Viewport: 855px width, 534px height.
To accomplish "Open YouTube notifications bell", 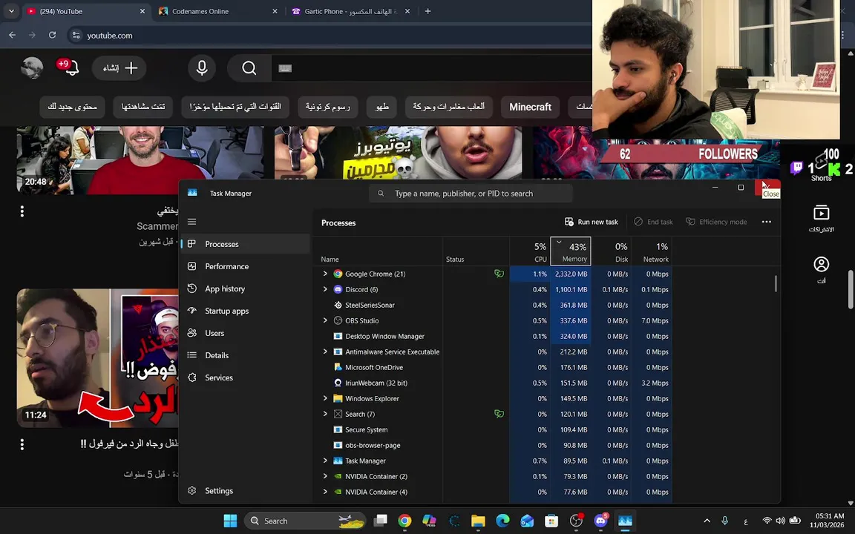I will (x=71, y=68).
